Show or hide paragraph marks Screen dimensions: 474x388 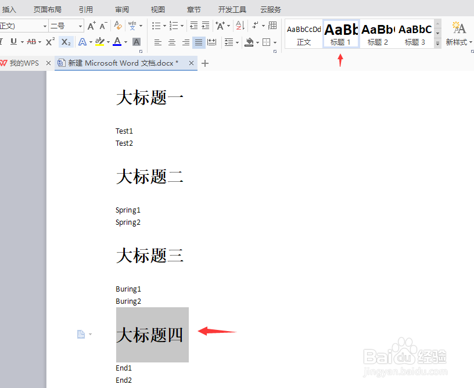click(256, 26)
